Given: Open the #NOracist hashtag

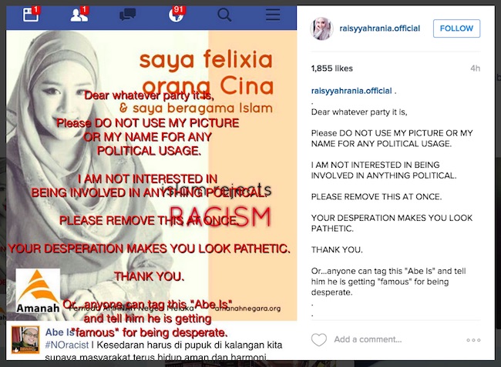Looking at the screenshot, I should pyautogui.click(x=67, y=345).
